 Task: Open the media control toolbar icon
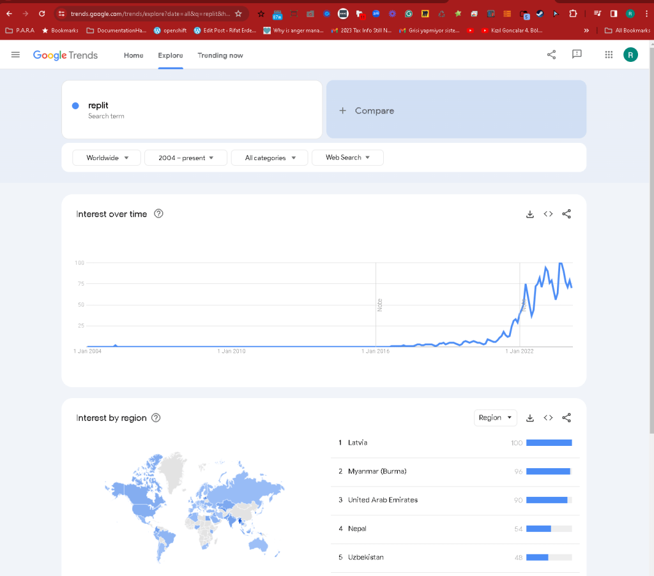coord(597,14)
